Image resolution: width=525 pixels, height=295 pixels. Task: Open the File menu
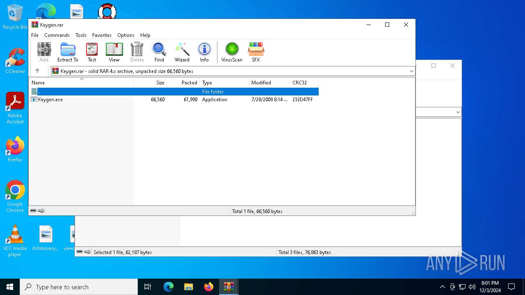[x=35, y=35]
